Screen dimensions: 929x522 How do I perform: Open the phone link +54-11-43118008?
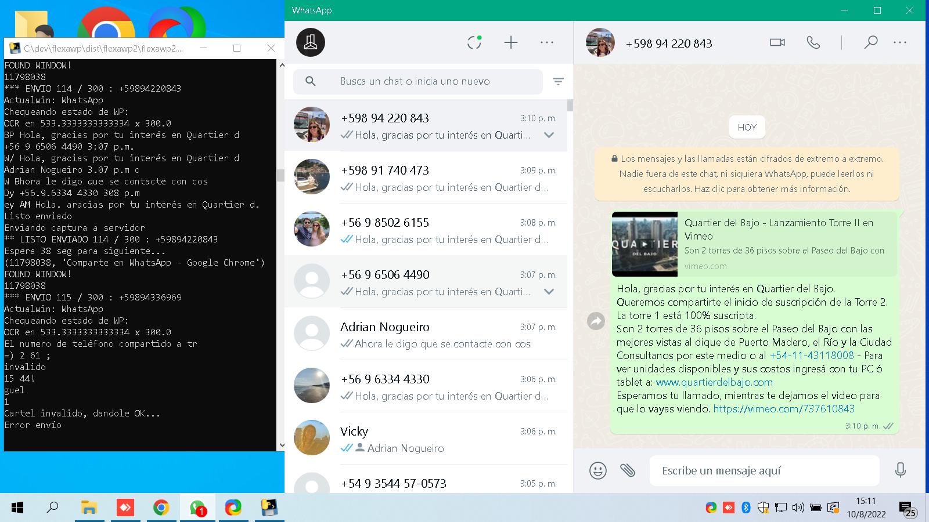(x=812, y=355)
